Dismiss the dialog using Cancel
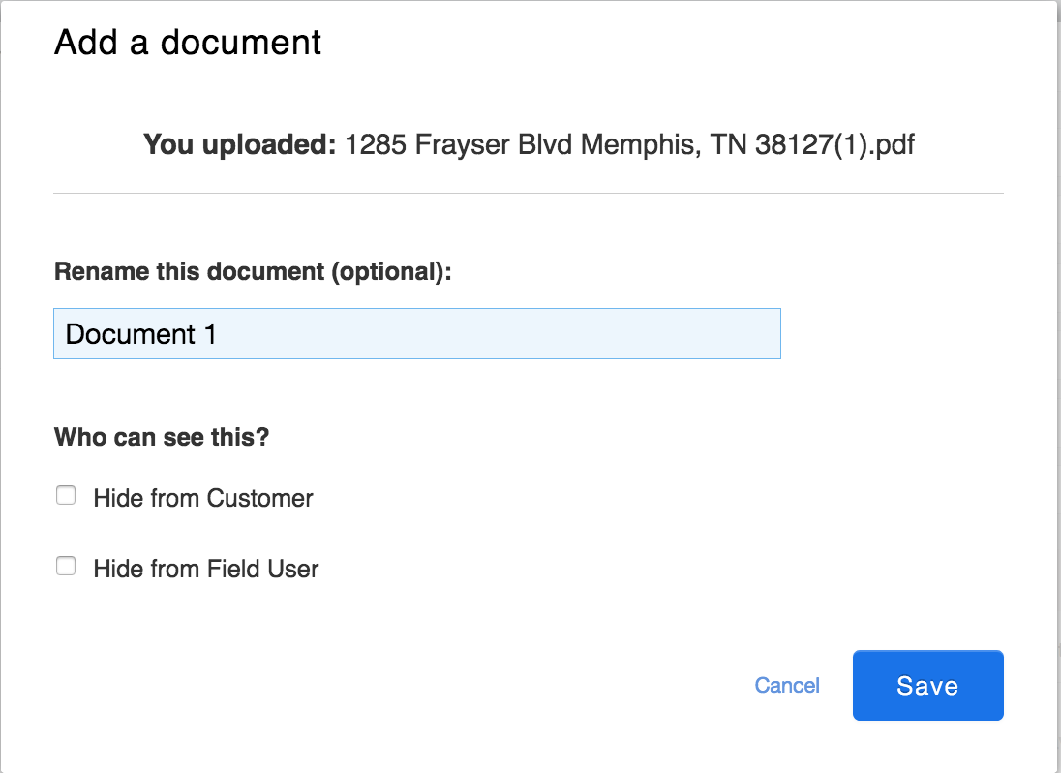This screenshot has height=773, width=1061. click(x=787, y=685)
